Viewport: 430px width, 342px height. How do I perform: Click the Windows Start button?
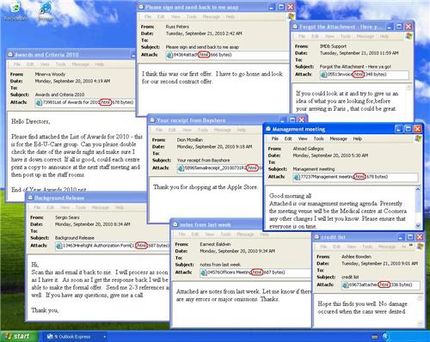[x=18, y=336]
